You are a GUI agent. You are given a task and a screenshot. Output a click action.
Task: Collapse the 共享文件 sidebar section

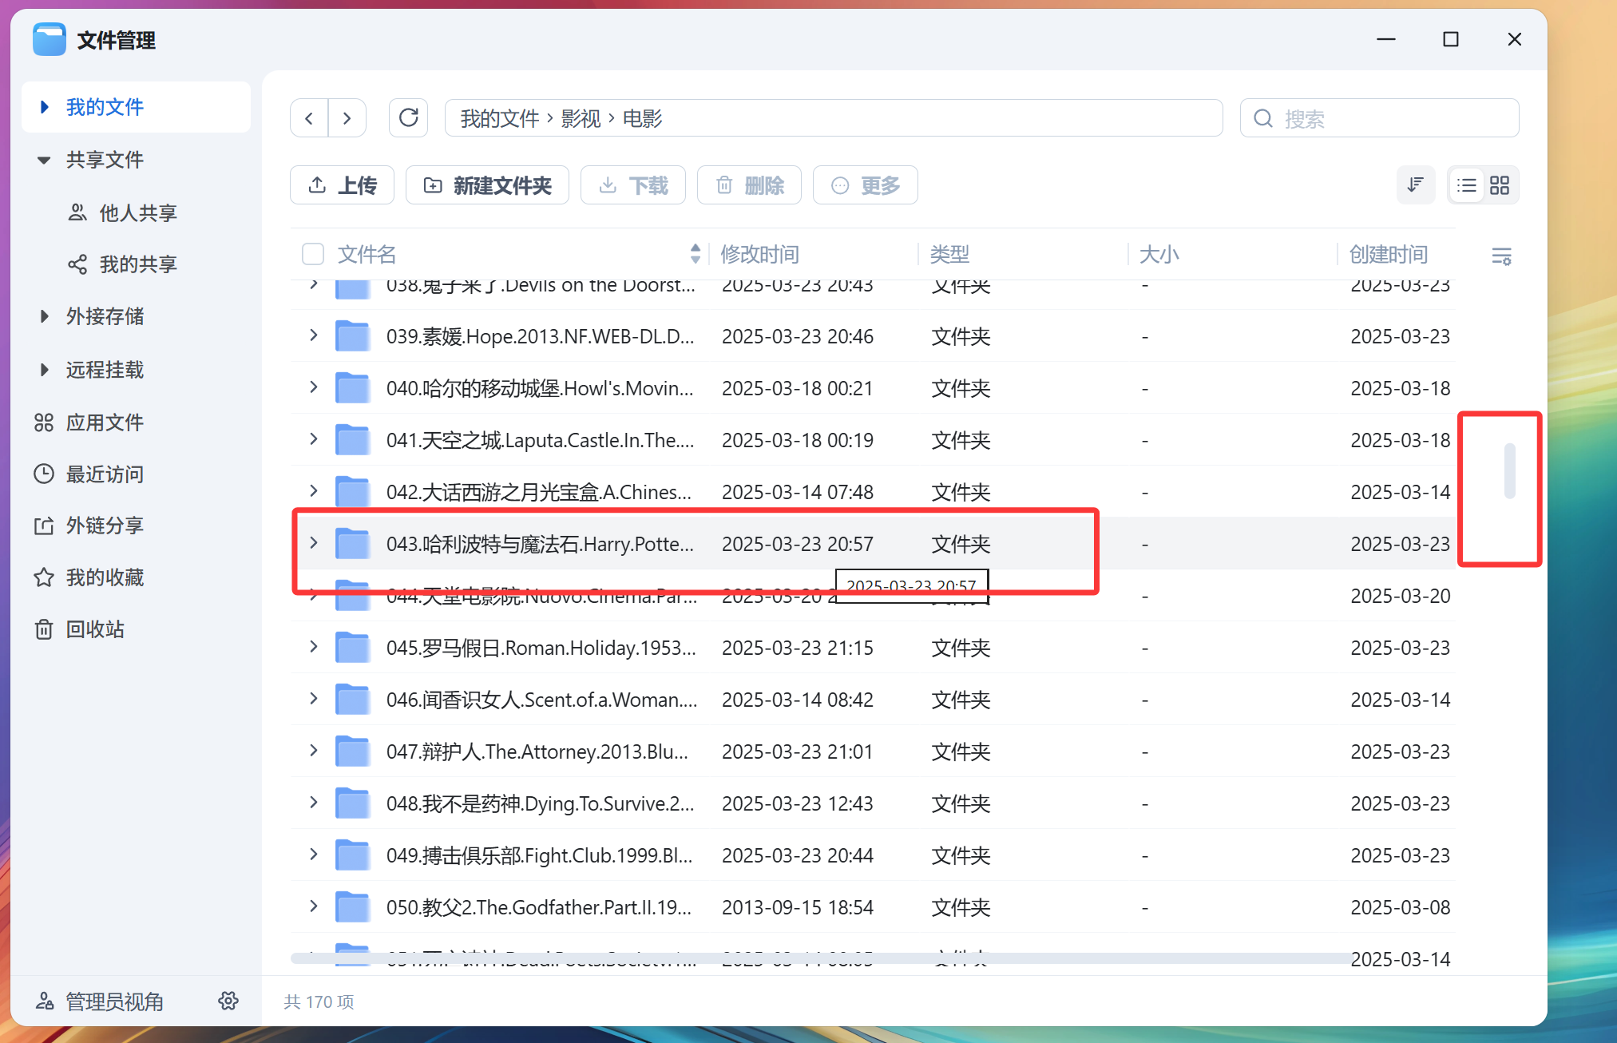pos(45,160)
